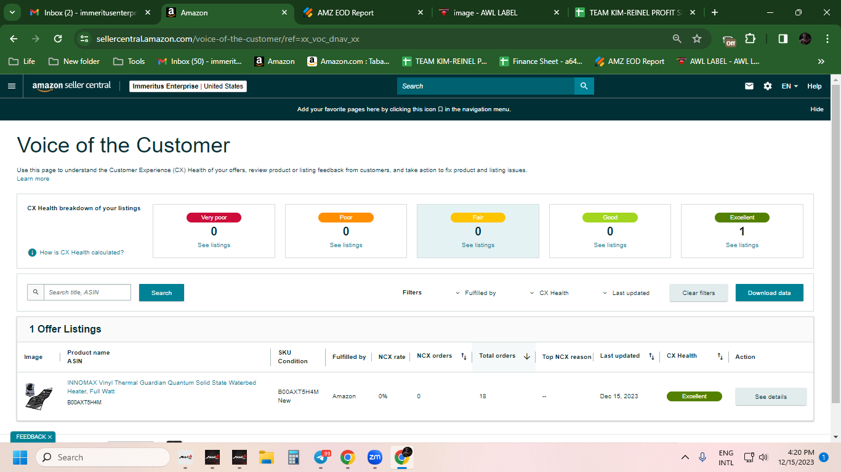The image size is (841, 472).
Task: Click the address bar URL
Action: pos(228,39)
